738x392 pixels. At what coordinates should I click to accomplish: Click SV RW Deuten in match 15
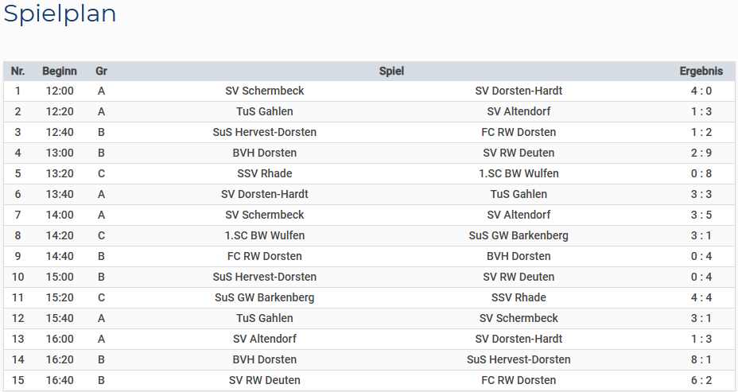click(x=265, y=380)
